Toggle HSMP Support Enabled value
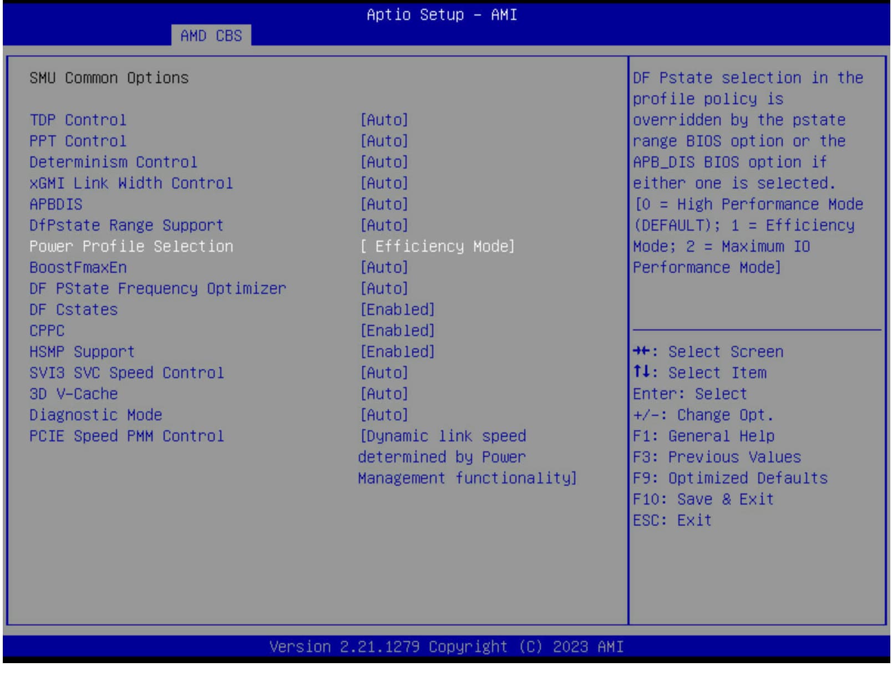This screenshot has width=892, height=677. point(397,352)
